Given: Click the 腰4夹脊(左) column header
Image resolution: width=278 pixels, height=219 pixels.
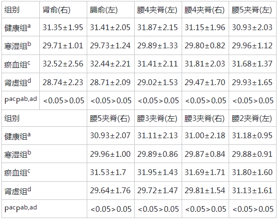Looking at the screenshot, I should 157,10.
